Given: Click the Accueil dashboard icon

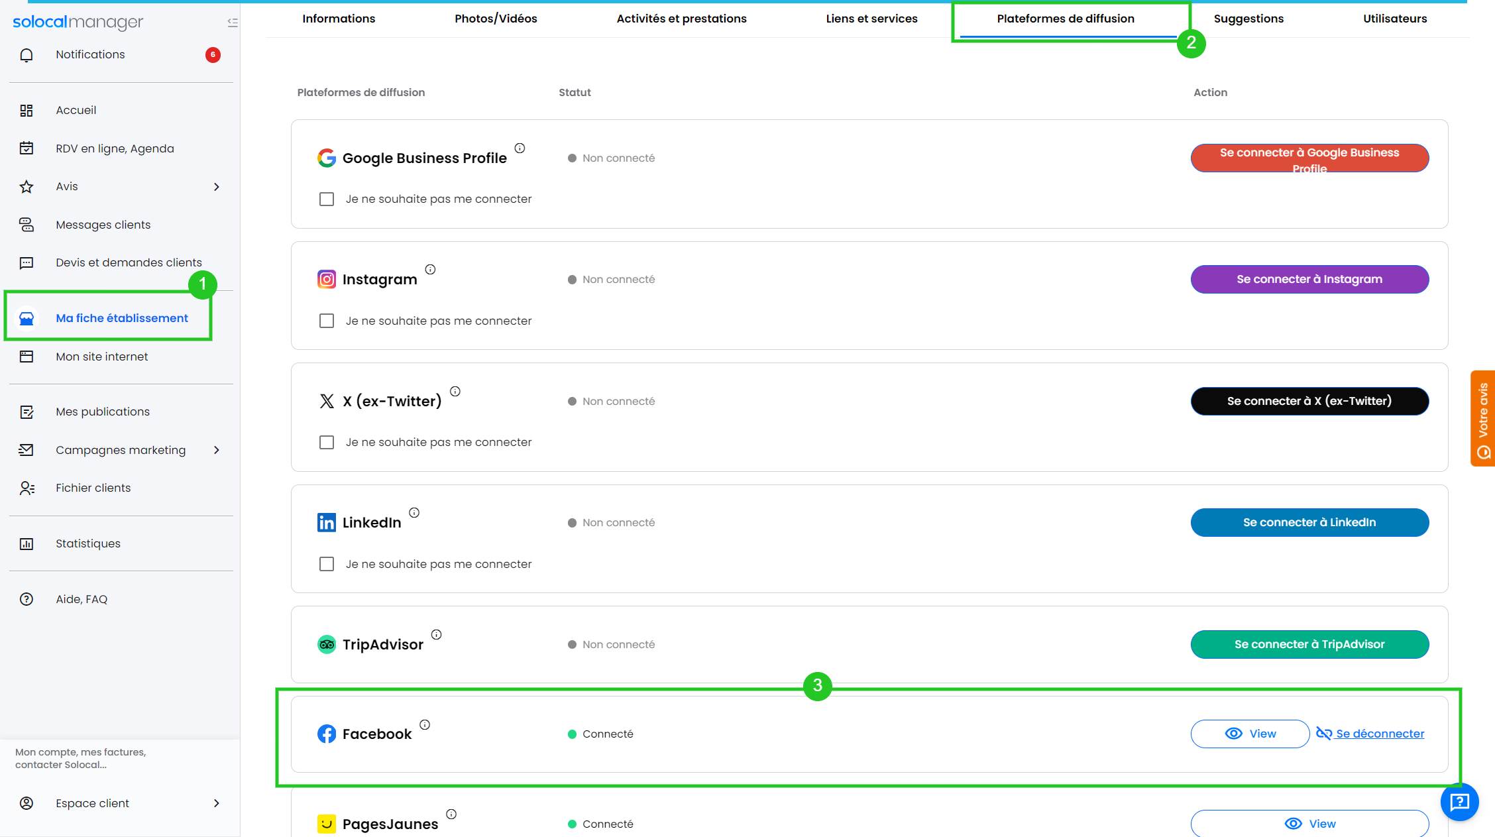Looking at the screenshot, I should (27, 111).
